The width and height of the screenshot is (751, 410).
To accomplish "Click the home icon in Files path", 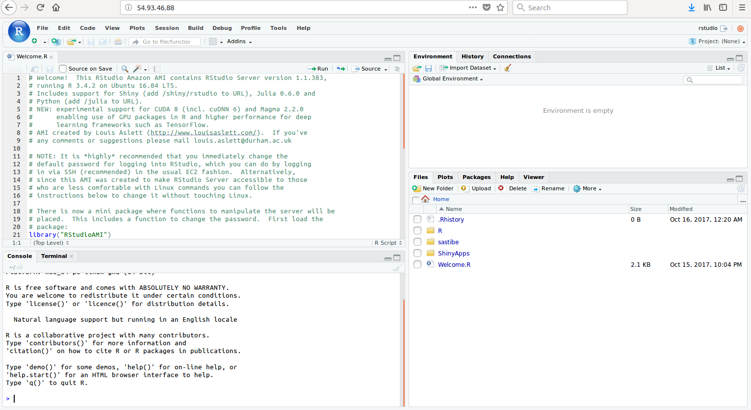I will click(x=425, y=199).
